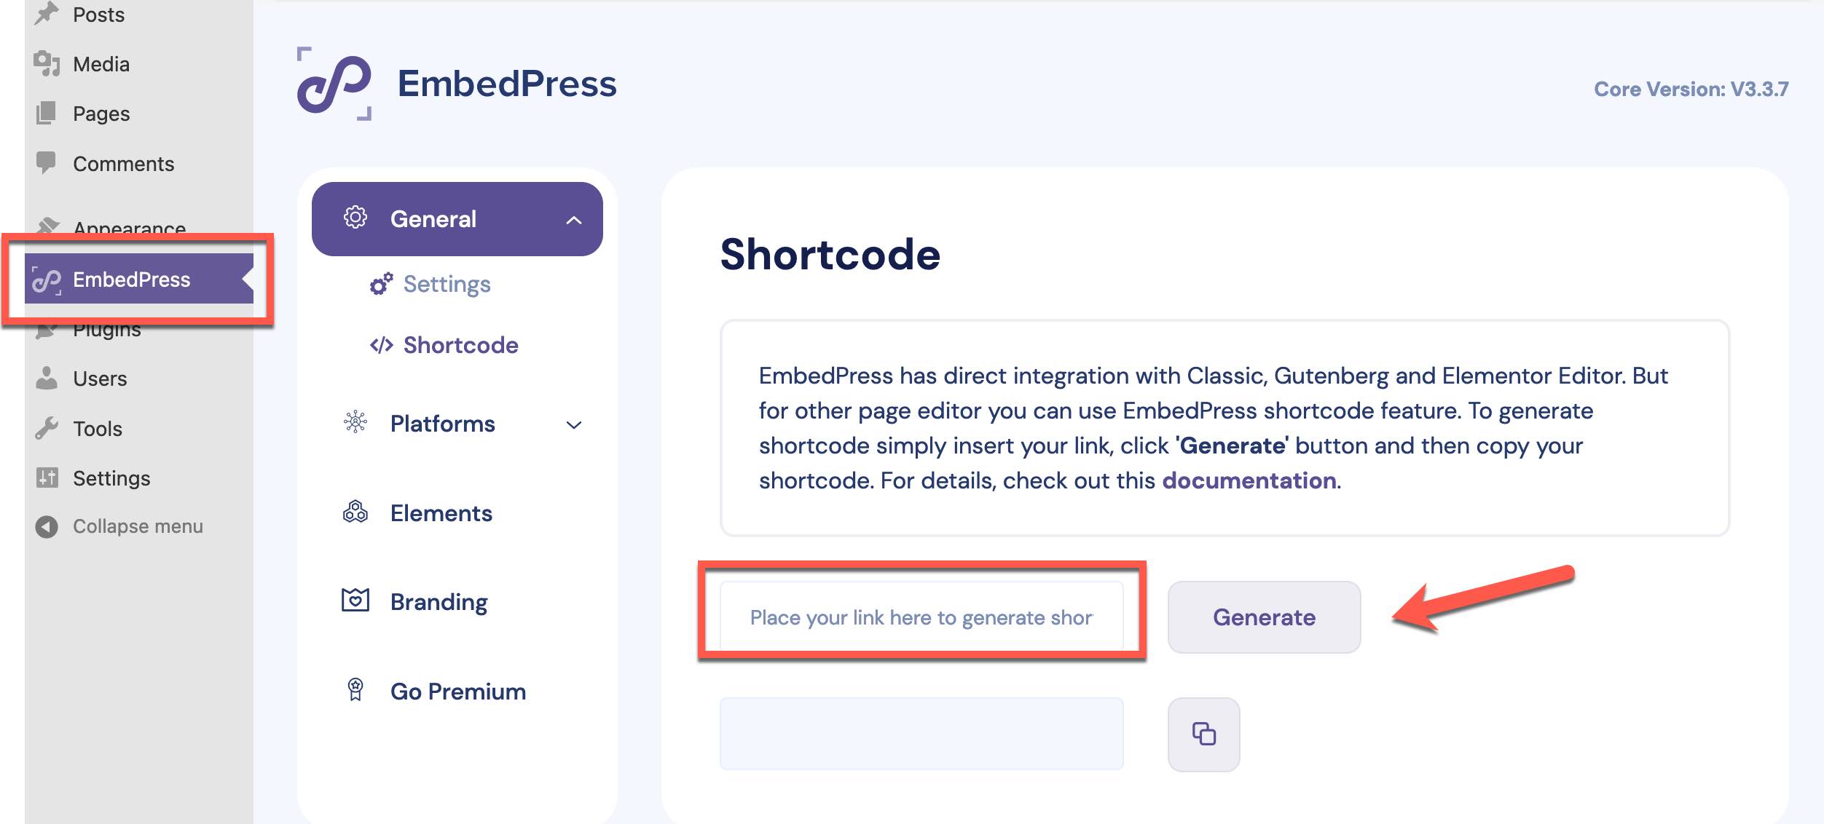Click the Elements hexagon icon

pyautogui.click(x=355, y=512)
